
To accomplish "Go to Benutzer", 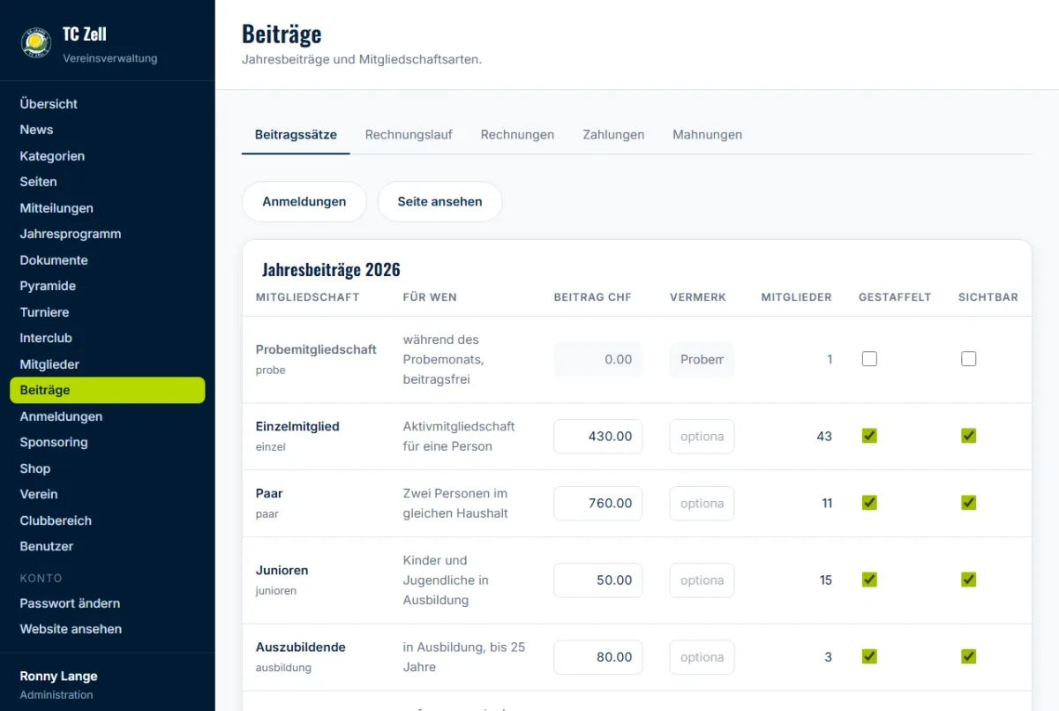I will pyautogui.click(x=47, y=546).
